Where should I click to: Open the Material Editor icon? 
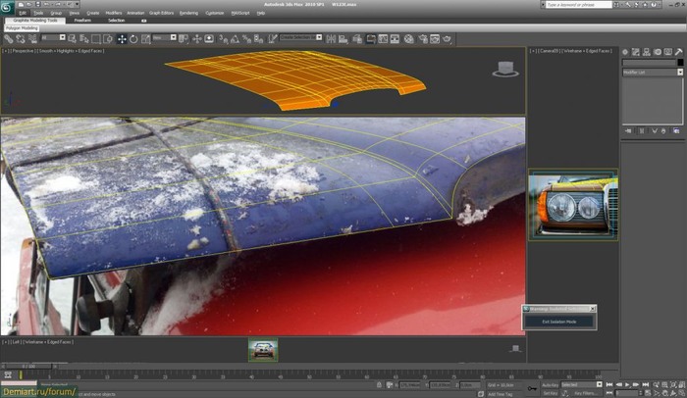pyautogui.click(x=409, y=39)
